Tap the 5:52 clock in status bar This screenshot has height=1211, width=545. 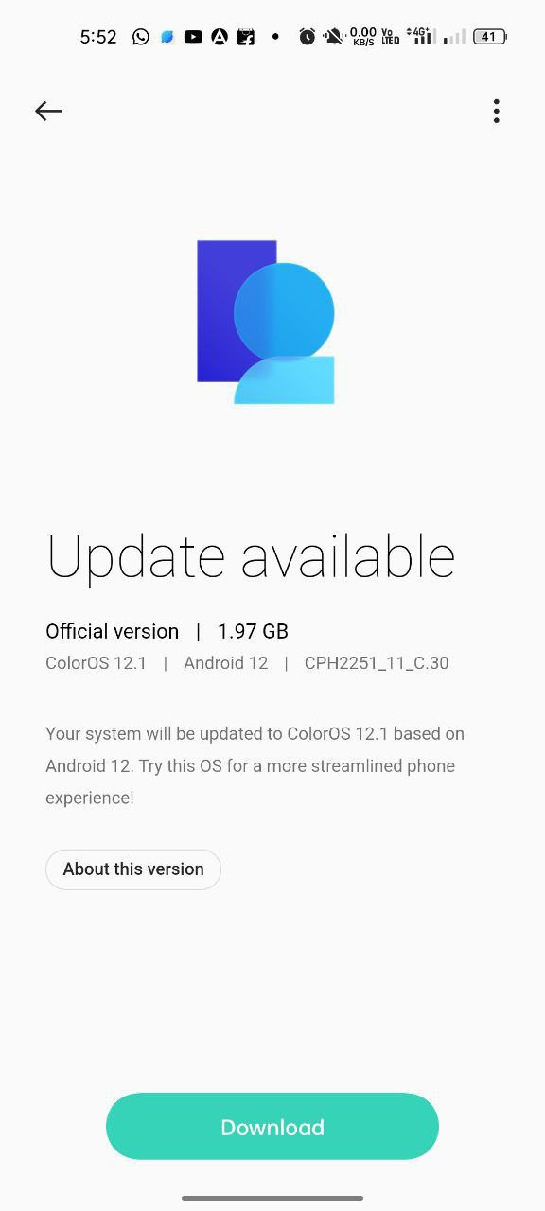pyautogui.click(x=98, y=37)
